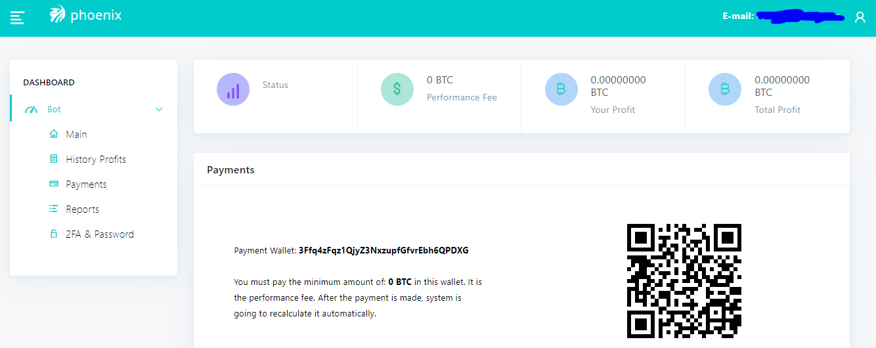Click the payment QR code
Viewport: 876px width, 348px height.
pyautogui.click(x=684, y=281)
